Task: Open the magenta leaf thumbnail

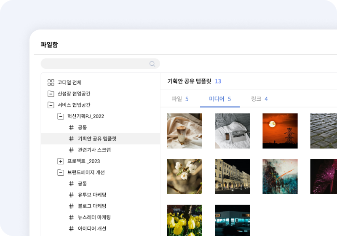Action: tap(324, 177)
